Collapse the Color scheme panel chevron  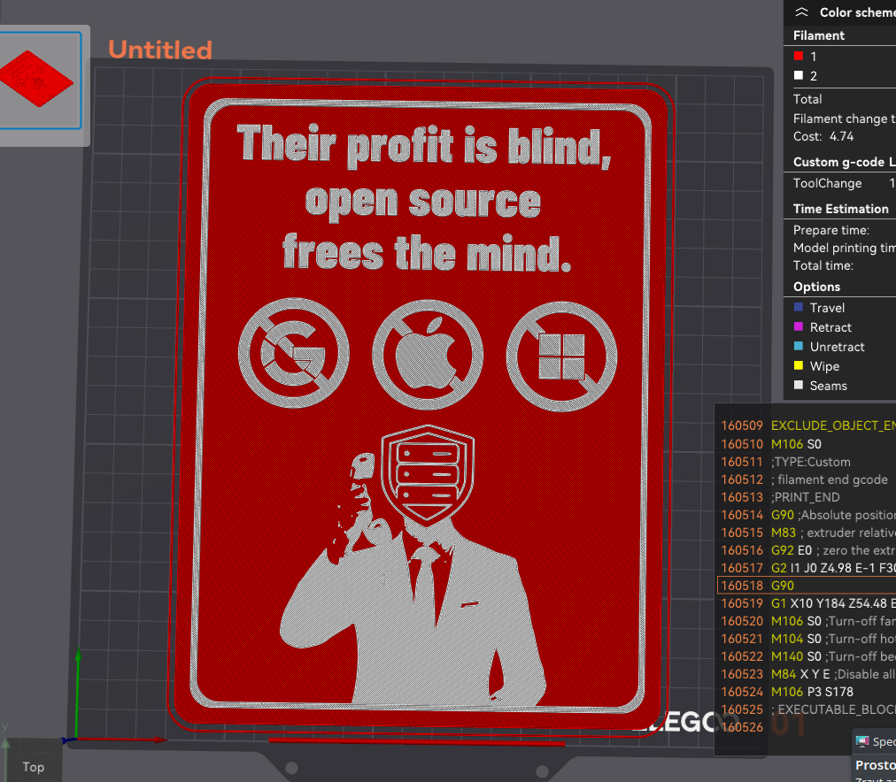tap(802, 12)
